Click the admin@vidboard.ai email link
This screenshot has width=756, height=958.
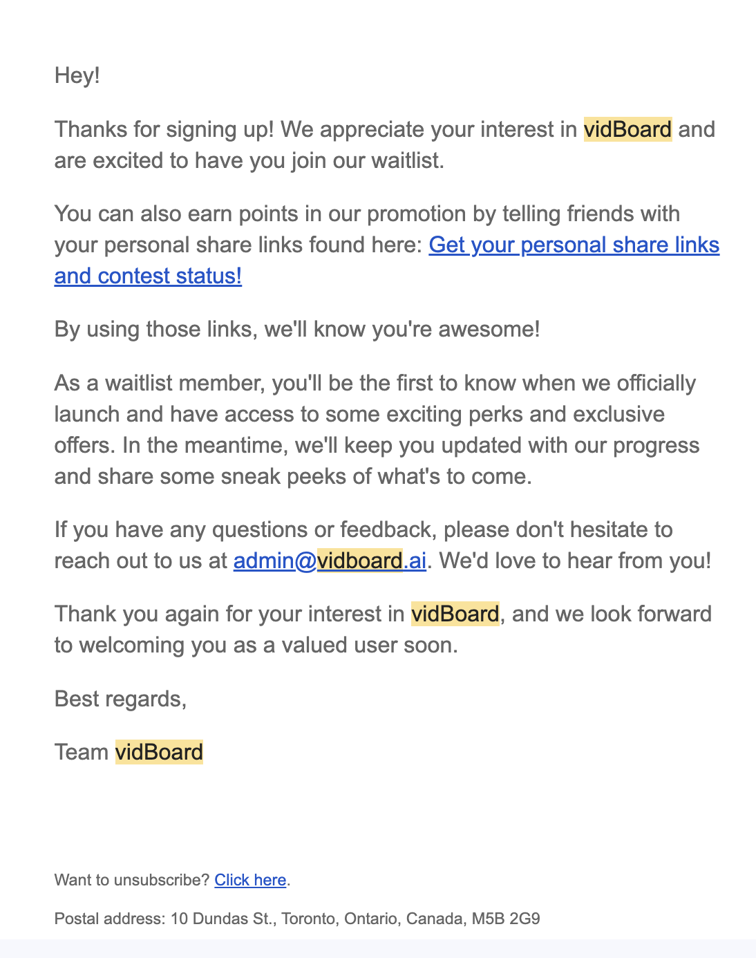(330, 561)
